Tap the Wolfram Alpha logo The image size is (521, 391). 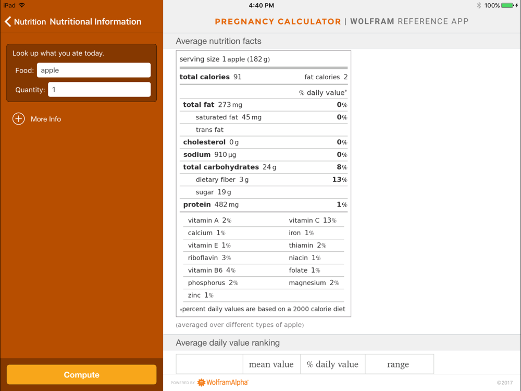223,382
